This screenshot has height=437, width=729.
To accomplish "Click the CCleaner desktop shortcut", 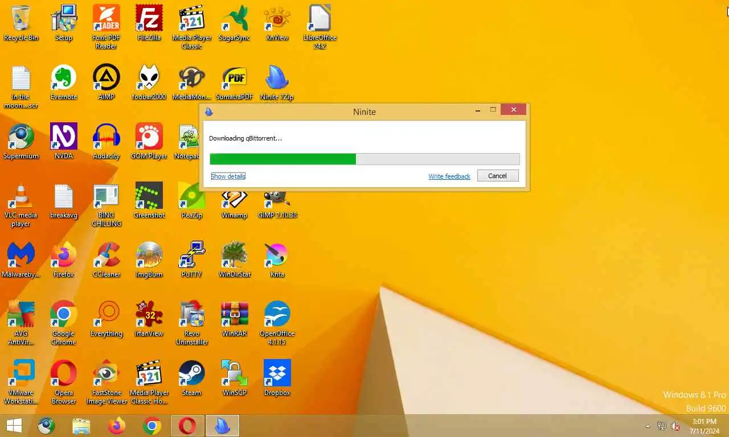I will tap(107, 260).
